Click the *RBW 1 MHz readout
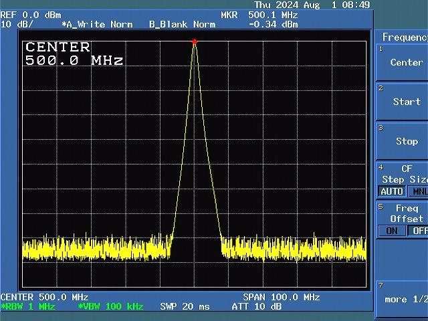 coord(28,306)
